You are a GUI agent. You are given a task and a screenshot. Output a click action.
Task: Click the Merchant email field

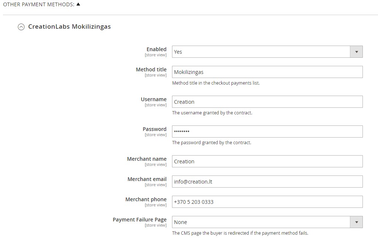point(267,182)
